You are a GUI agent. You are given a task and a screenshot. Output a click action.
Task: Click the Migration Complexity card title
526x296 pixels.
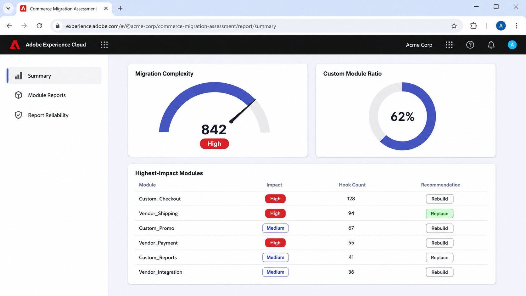click(164, 74)
